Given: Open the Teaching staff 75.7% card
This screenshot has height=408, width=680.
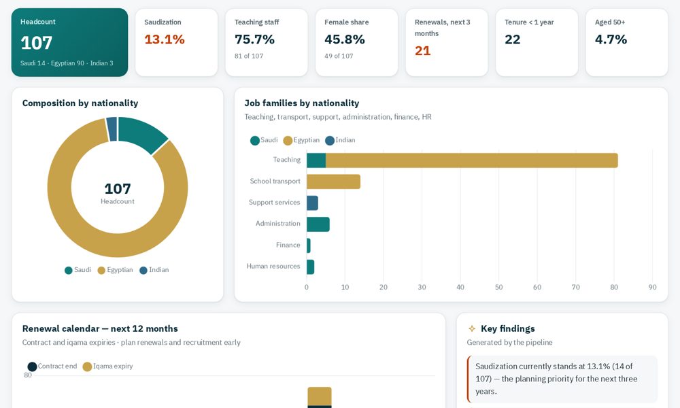Looking at the screenshot, I should click(267, 42).
